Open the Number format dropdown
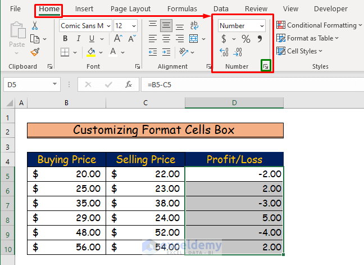This screenshot has height=265, width=364. point(262,26)
